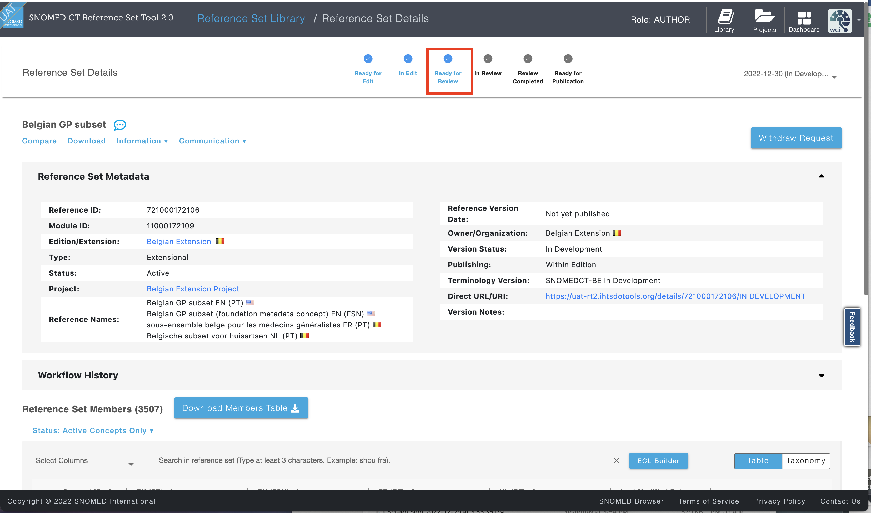The image size is (871, 513).
Task: Click the Module ID value 11000172109
Action: (x=170, y=226)
